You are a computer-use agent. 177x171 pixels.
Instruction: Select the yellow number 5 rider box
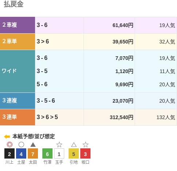click(x=74, y=153)
